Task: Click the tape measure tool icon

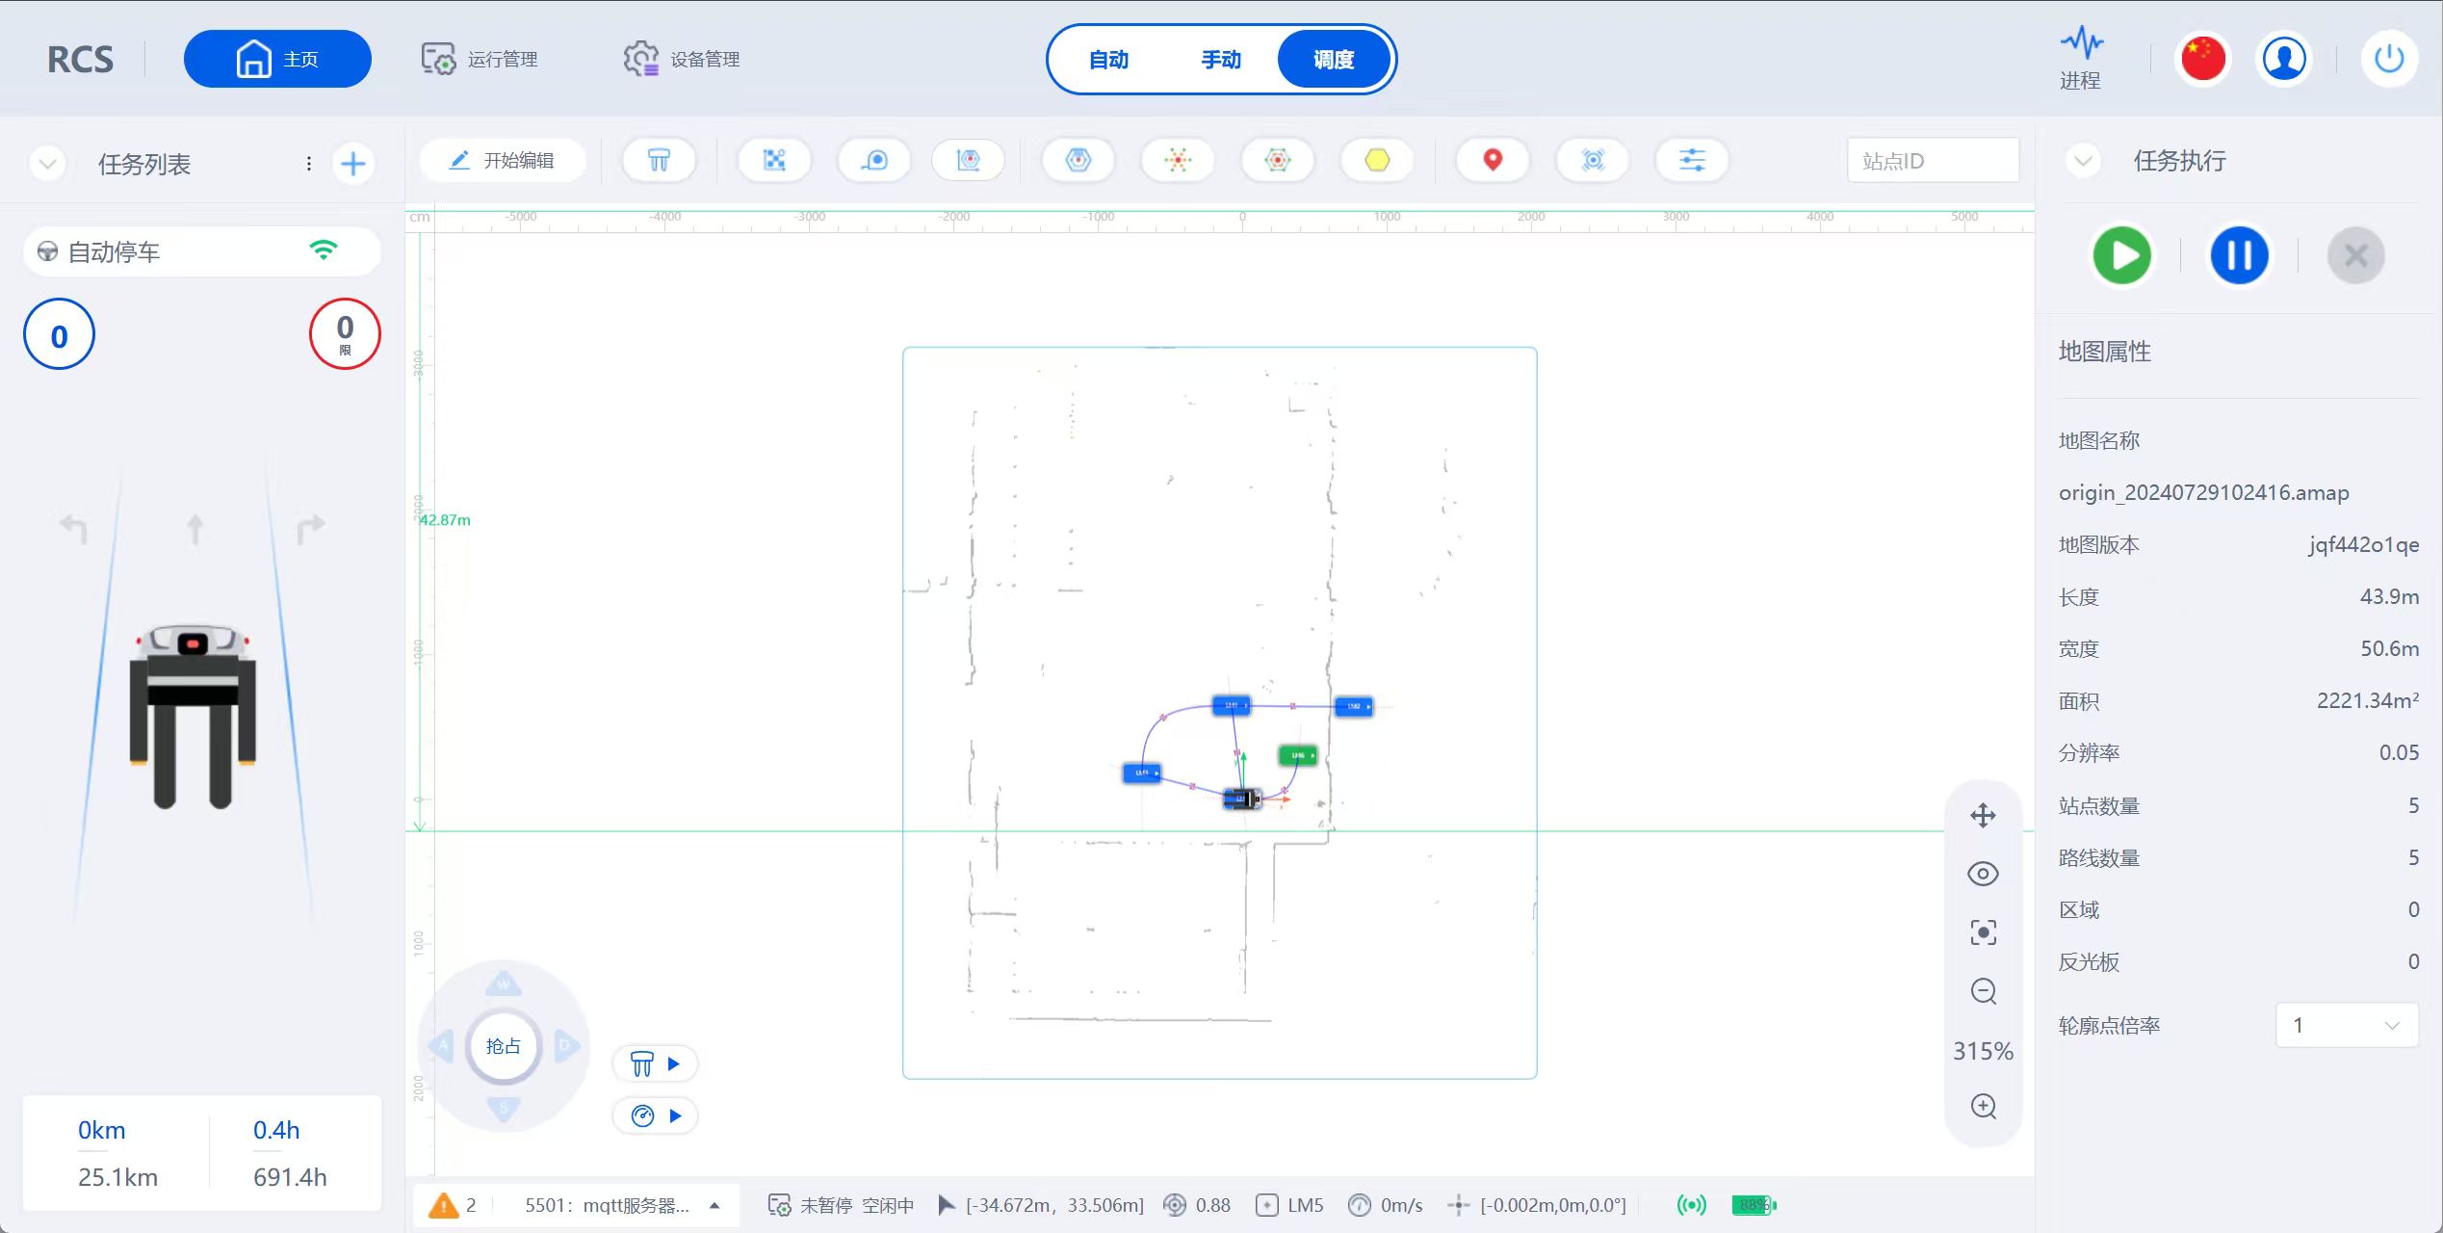Action: (873, 160)
